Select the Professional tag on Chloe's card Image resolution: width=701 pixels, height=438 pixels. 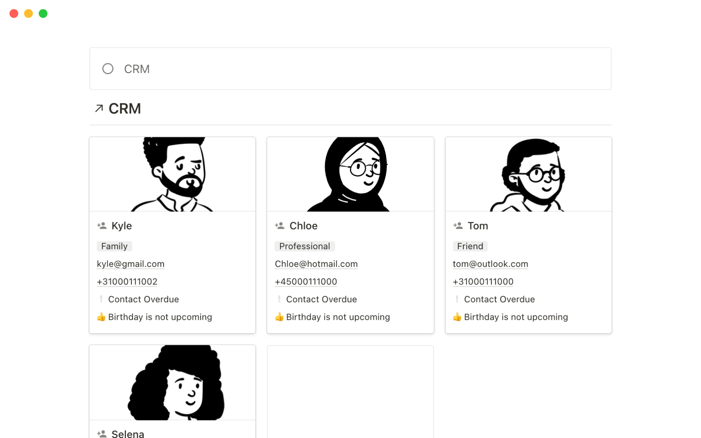pos(304,246)
